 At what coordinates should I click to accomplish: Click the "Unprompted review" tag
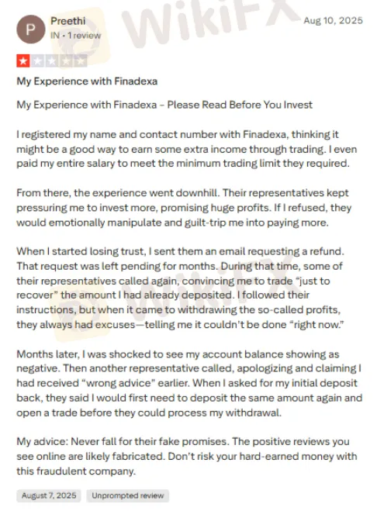(127, 495)
